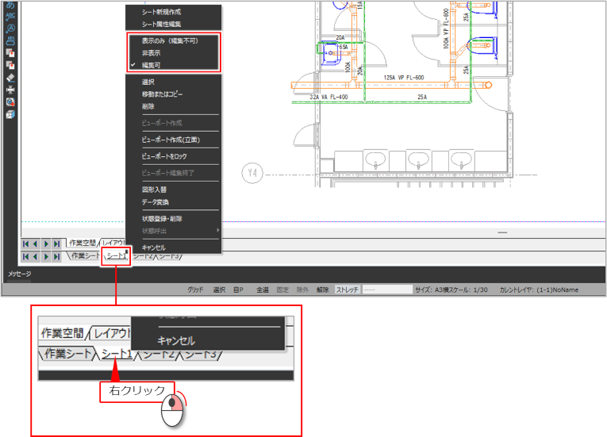This screenshot has width=607, height=437.
Task: Choose シート新規作成 from context menu
Action: click(161, 12)
